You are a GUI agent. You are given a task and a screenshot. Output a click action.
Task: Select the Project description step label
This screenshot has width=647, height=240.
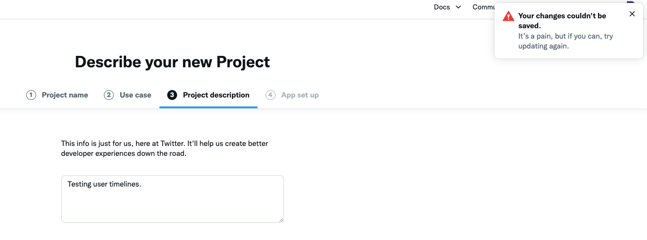[x=216, y=95]
